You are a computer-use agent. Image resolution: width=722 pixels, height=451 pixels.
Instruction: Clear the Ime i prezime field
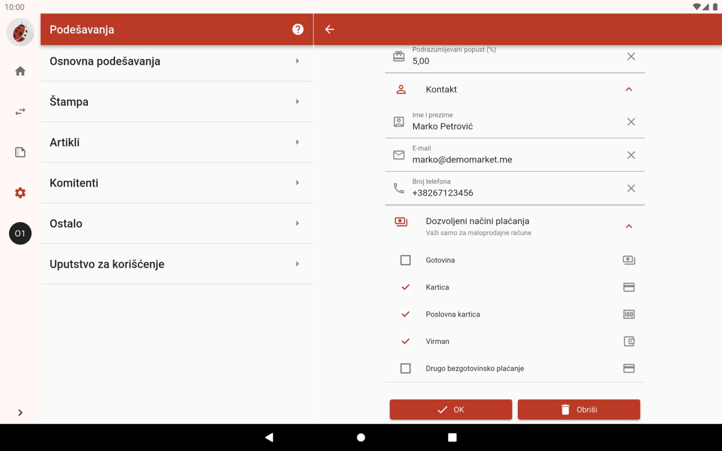click(x=631, y=122)
